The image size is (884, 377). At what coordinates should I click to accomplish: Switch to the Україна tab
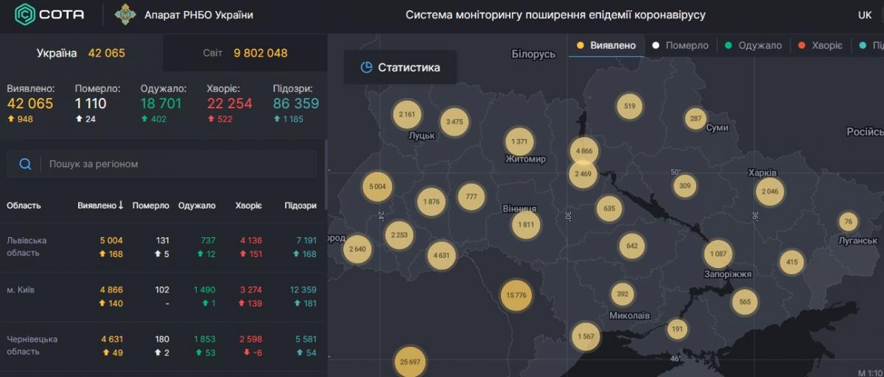(x=81, y=53)
